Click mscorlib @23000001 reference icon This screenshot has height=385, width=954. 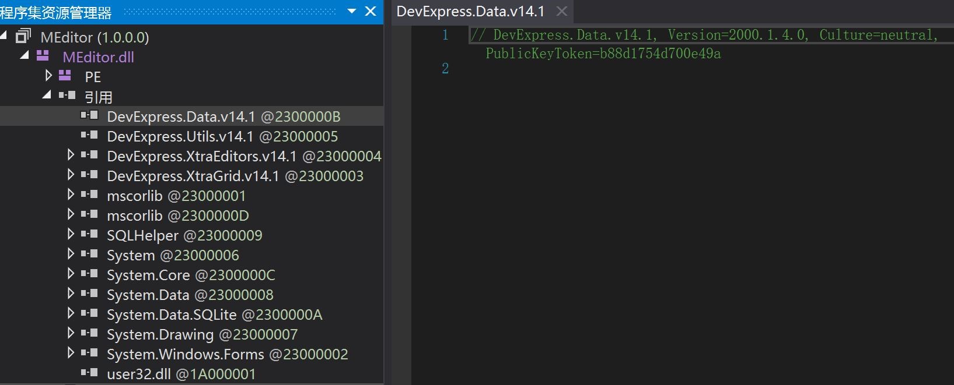89,195
